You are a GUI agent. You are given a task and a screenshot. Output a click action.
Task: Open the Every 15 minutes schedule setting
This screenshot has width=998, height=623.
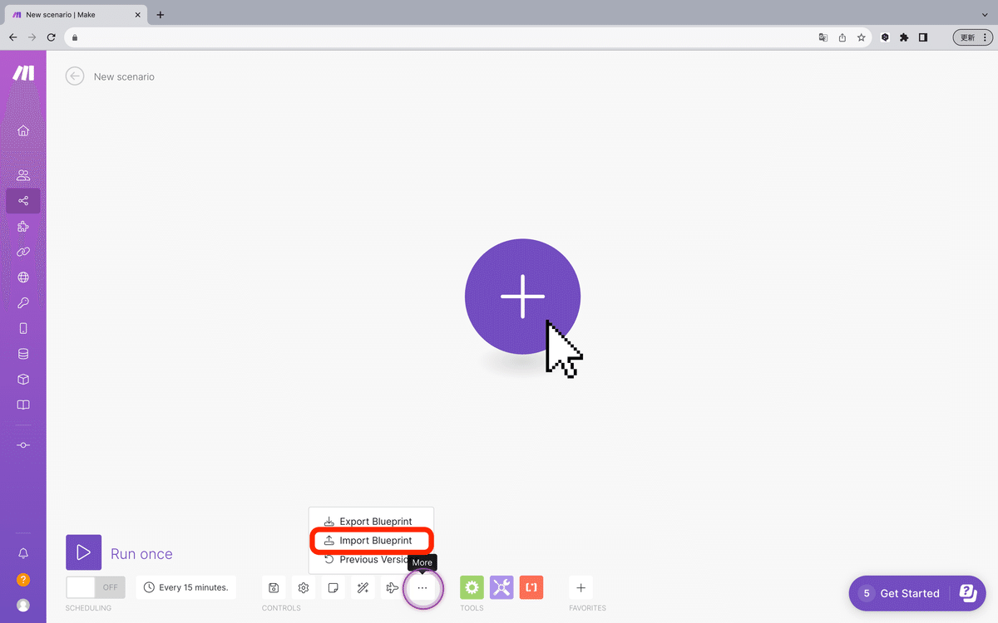coord(186,587)
